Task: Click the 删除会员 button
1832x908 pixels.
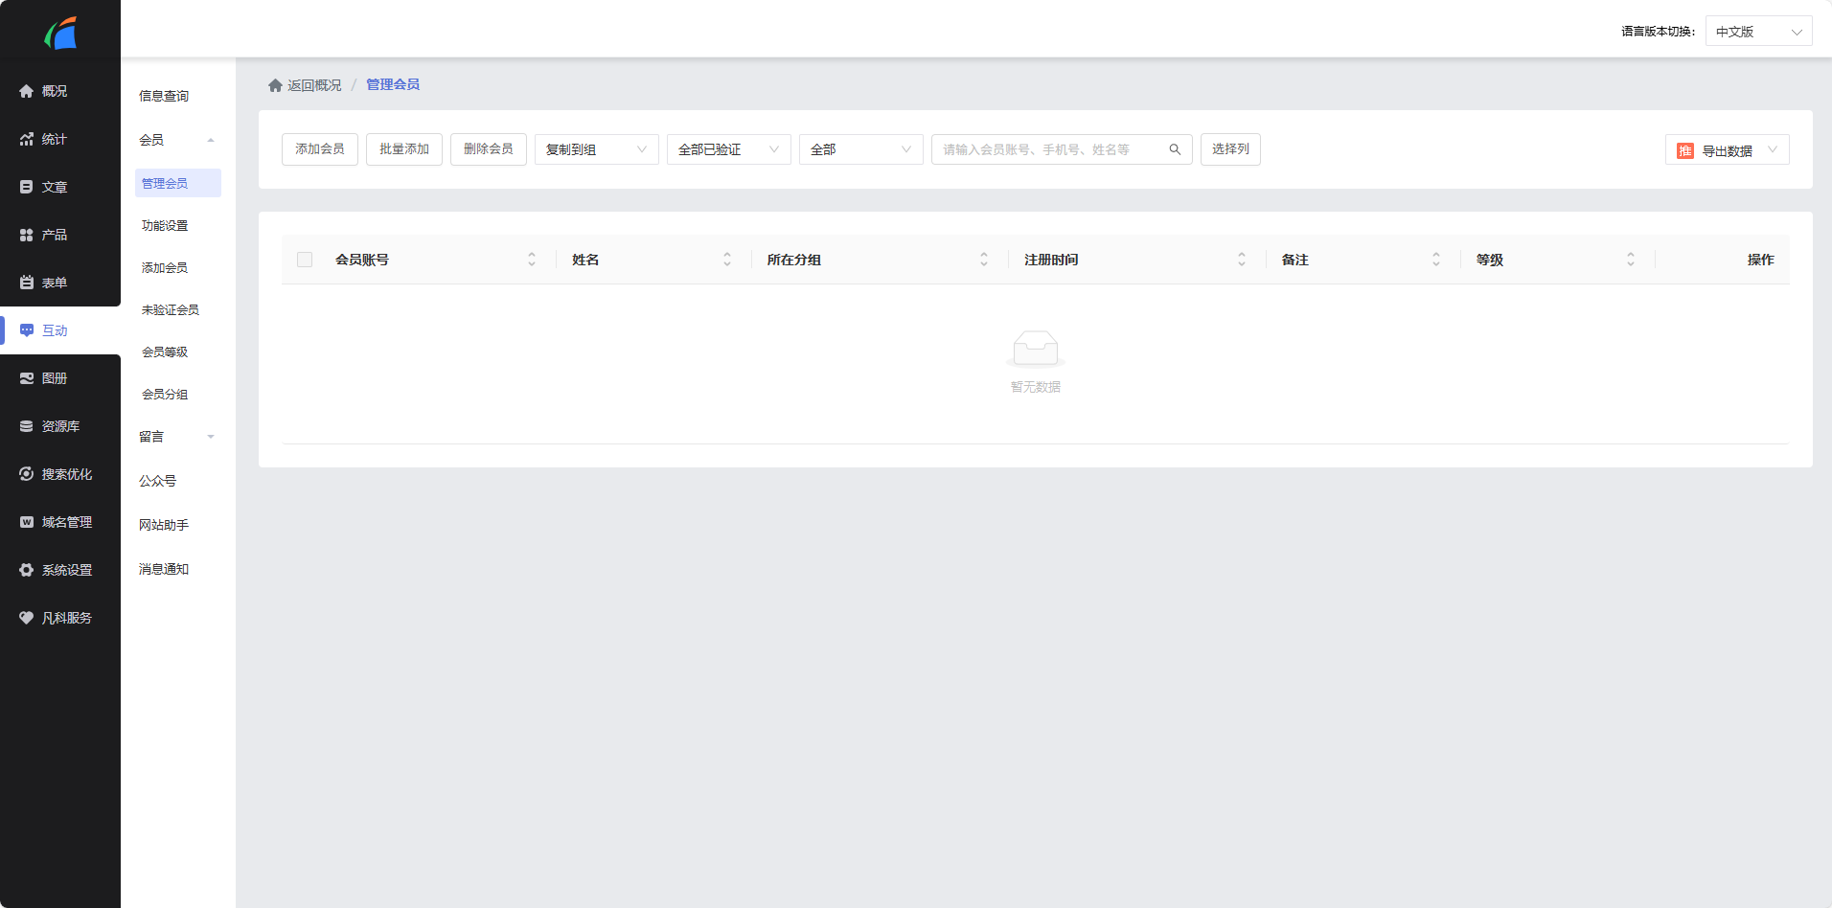Action: pos(489,149)
